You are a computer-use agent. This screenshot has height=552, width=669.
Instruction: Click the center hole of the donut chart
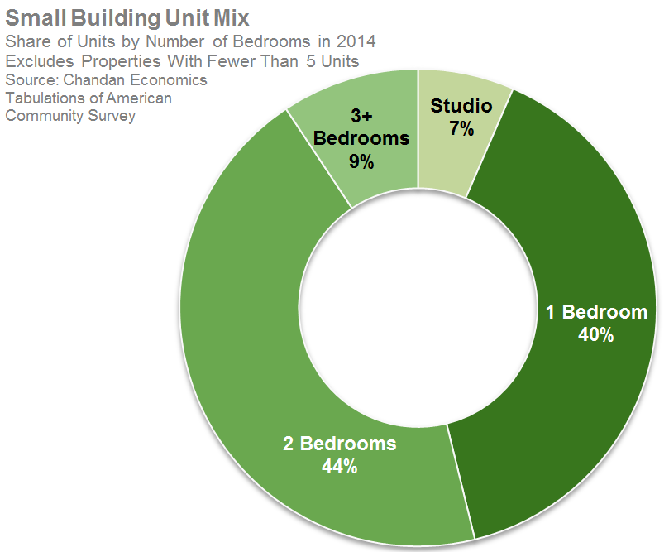418,310
